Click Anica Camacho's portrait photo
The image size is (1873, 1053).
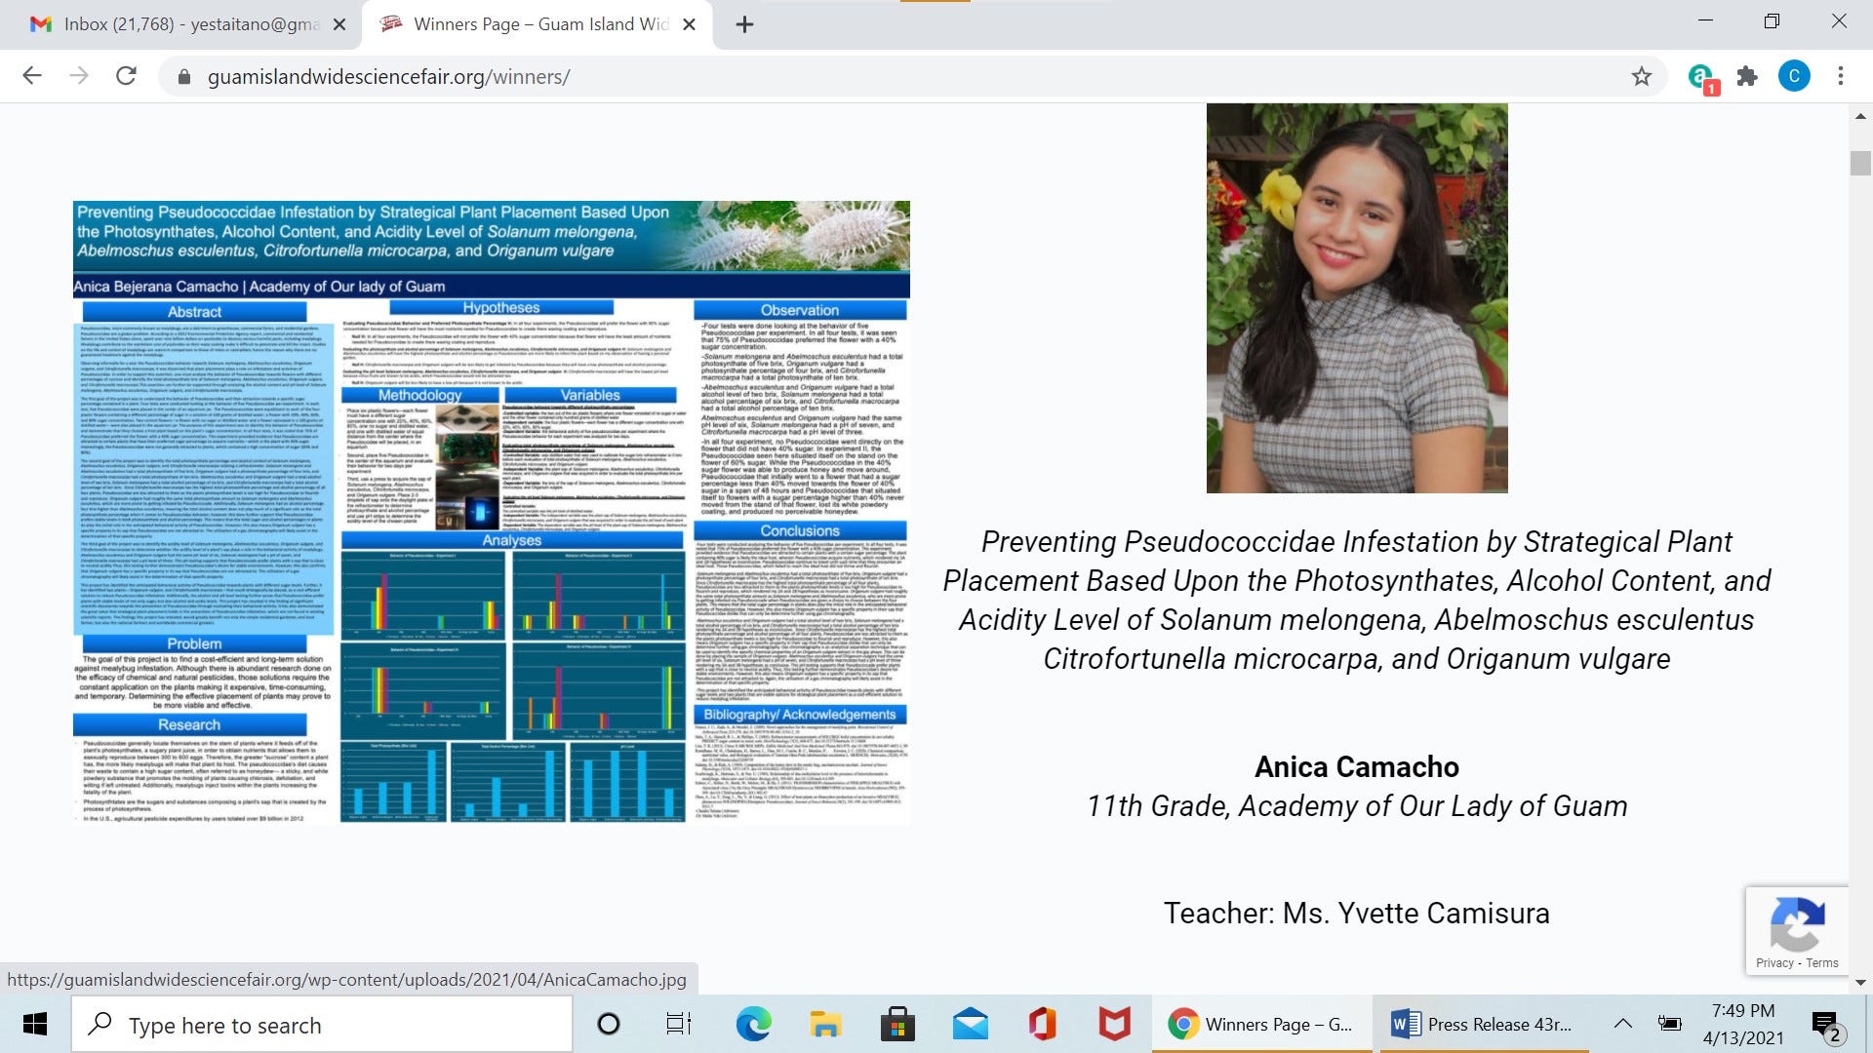click(1356, 297)
